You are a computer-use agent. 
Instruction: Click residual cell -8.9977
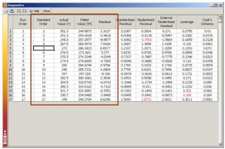(105, 40)
